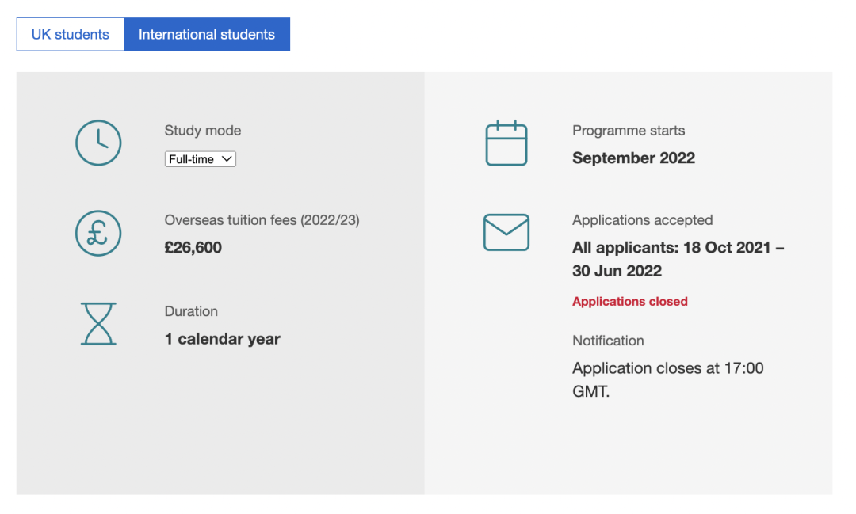Viewport: 856px width, 514px height.
Task: Click the Study mode label
Action: (x=203, y=131)
